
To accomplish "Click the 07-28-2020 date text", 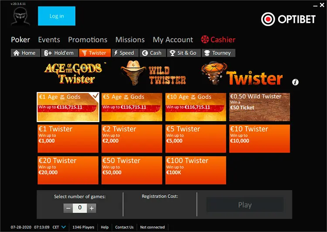I will [21, 227].
